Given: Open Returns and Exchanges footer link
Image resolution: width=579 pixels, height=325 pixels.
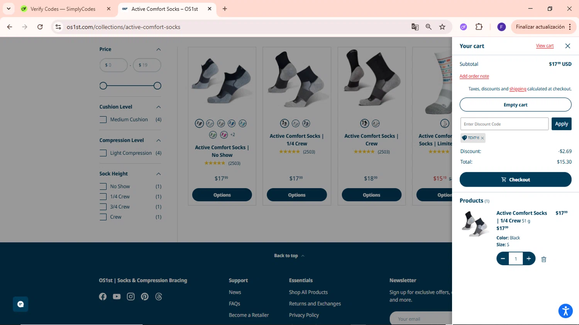Looking at the screenshot, I should (x=315, y=304).
